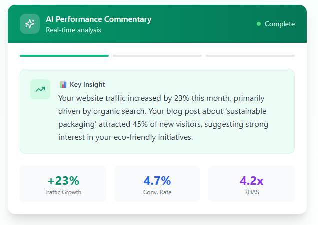The height and width of the screenshot is (225, 318).
Task: Open the 4.7% Conv. Rate card
Action: click(157, 184)
